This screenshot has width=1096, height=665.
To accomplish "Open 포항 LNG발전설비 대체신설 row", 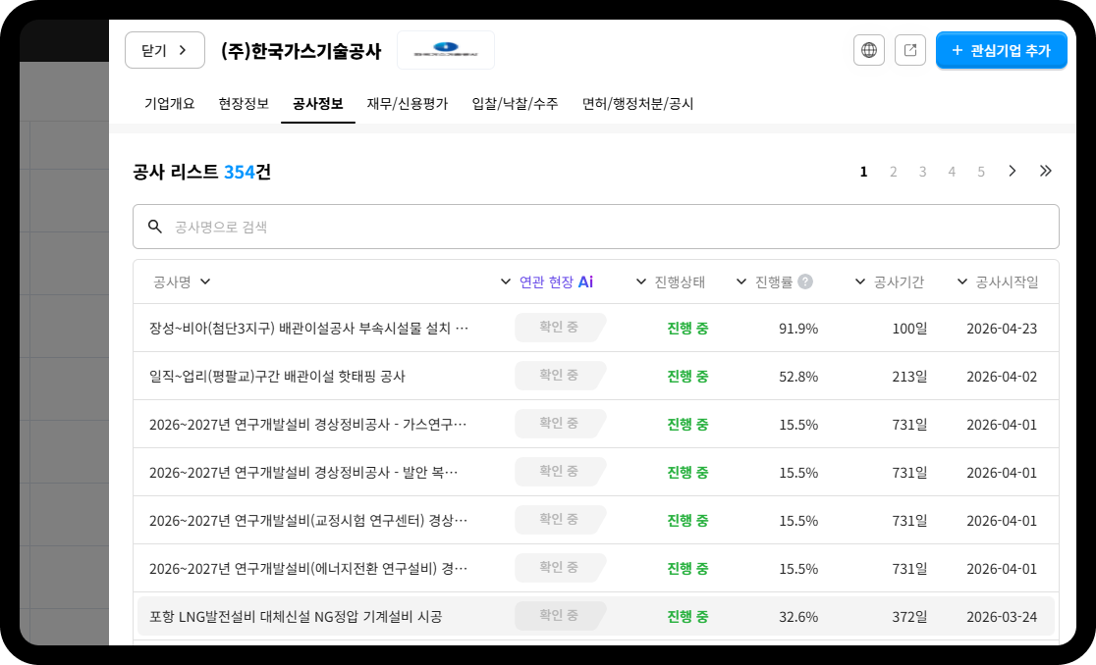I will [595, 616].
